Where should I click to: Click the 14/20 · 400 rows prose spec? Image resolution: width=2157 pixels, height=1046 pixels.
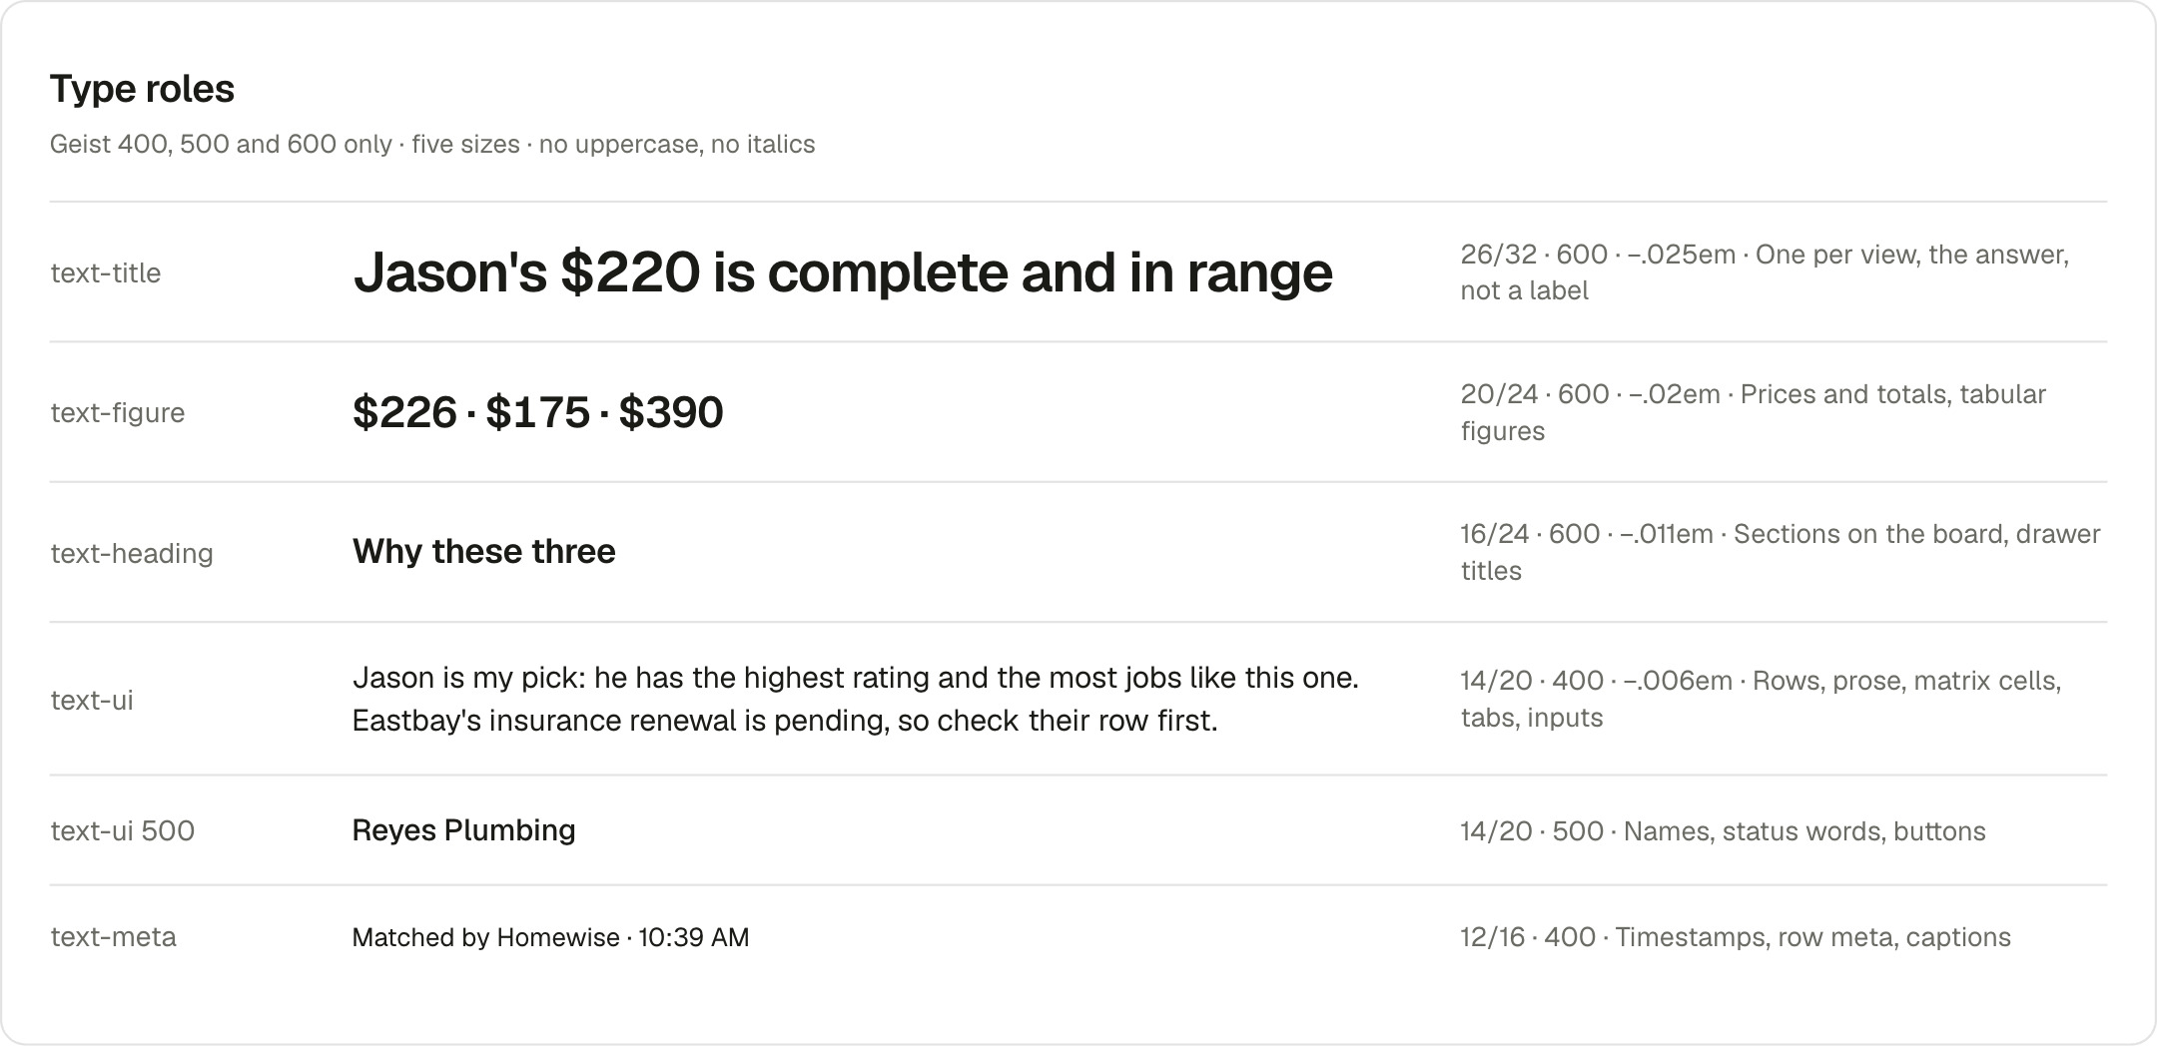tap(1761, 699)
